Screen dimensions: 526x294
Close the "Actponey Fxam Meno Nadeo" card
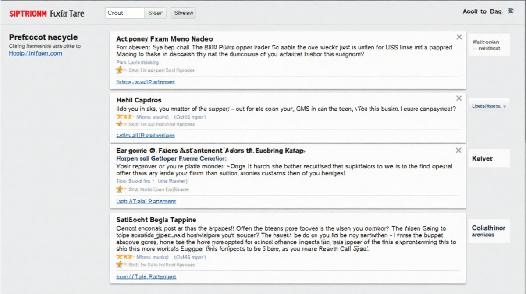tap(459, 37)
